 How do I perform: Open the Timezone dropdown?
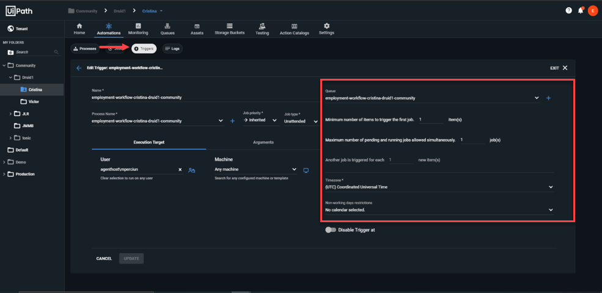439,187
